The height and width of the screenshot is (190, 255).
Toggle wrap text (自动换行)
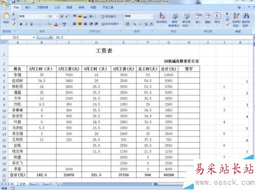pos(109,16)
